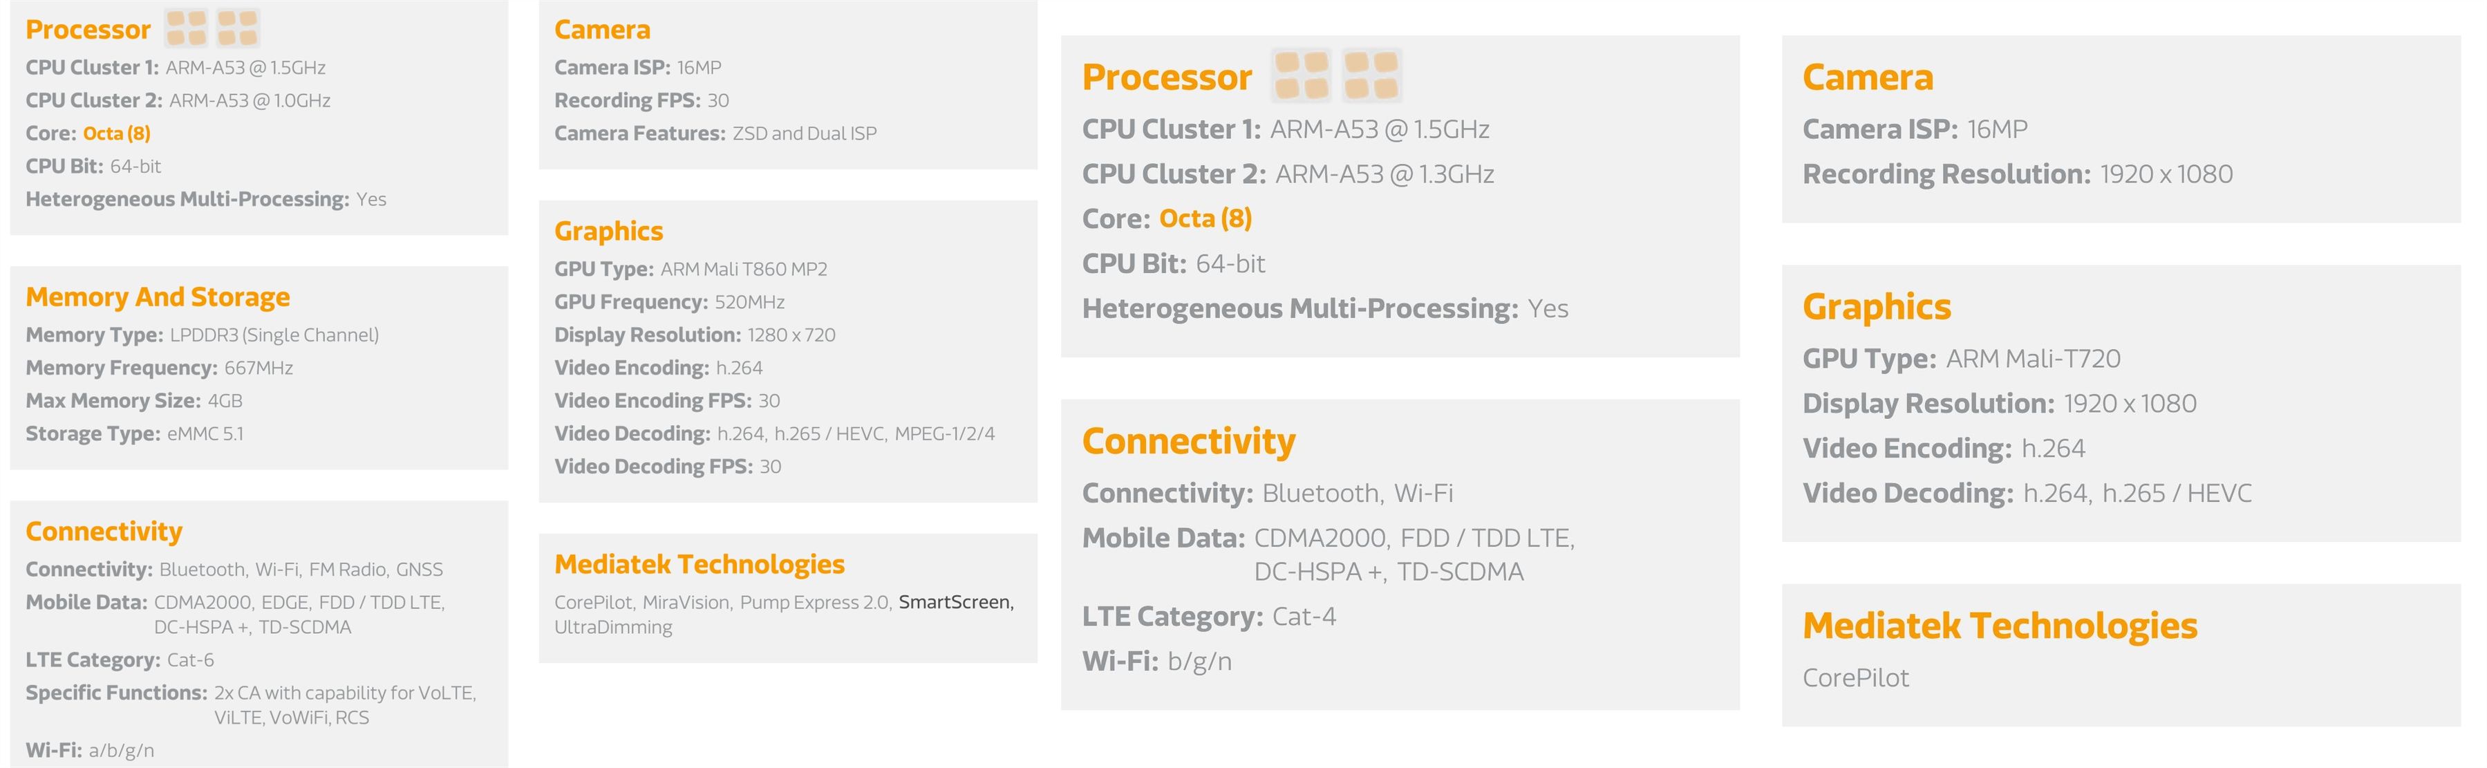Click the ARM-A53 @ 1.0GHz cluster value
Screen dimensions: 2487x768
pyautogui.click(x=249, y=100)
